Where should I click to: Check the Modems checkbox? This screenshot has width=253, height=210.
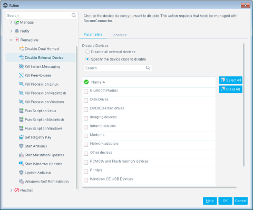pos(86,136)
